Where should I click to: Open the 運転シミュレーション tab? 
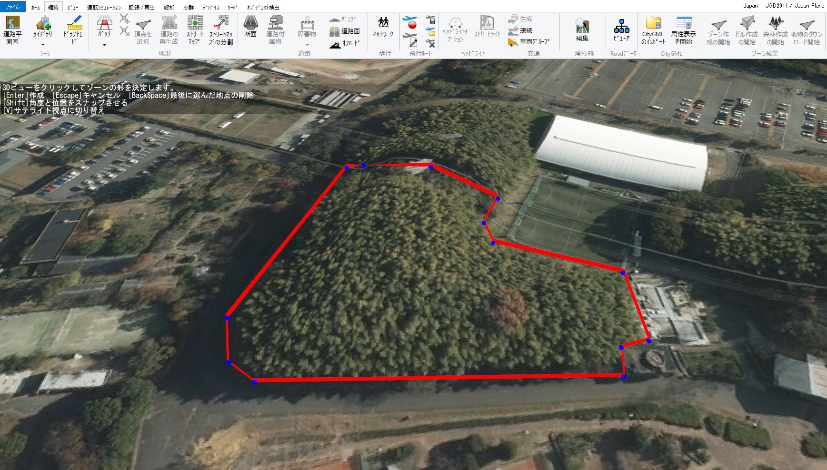coord(104,7)
